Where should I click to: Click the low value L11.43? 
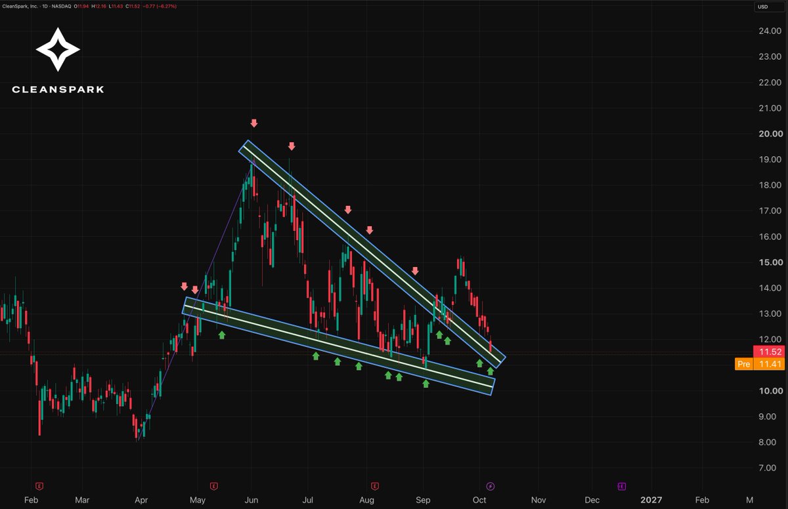(x=116, y=7)
